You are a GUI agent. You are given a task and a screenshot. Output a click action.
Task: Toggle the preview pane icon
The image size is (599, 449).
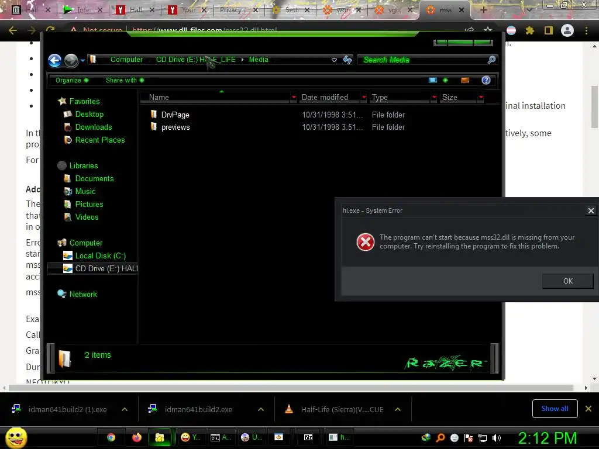click(x=465, y=80)
